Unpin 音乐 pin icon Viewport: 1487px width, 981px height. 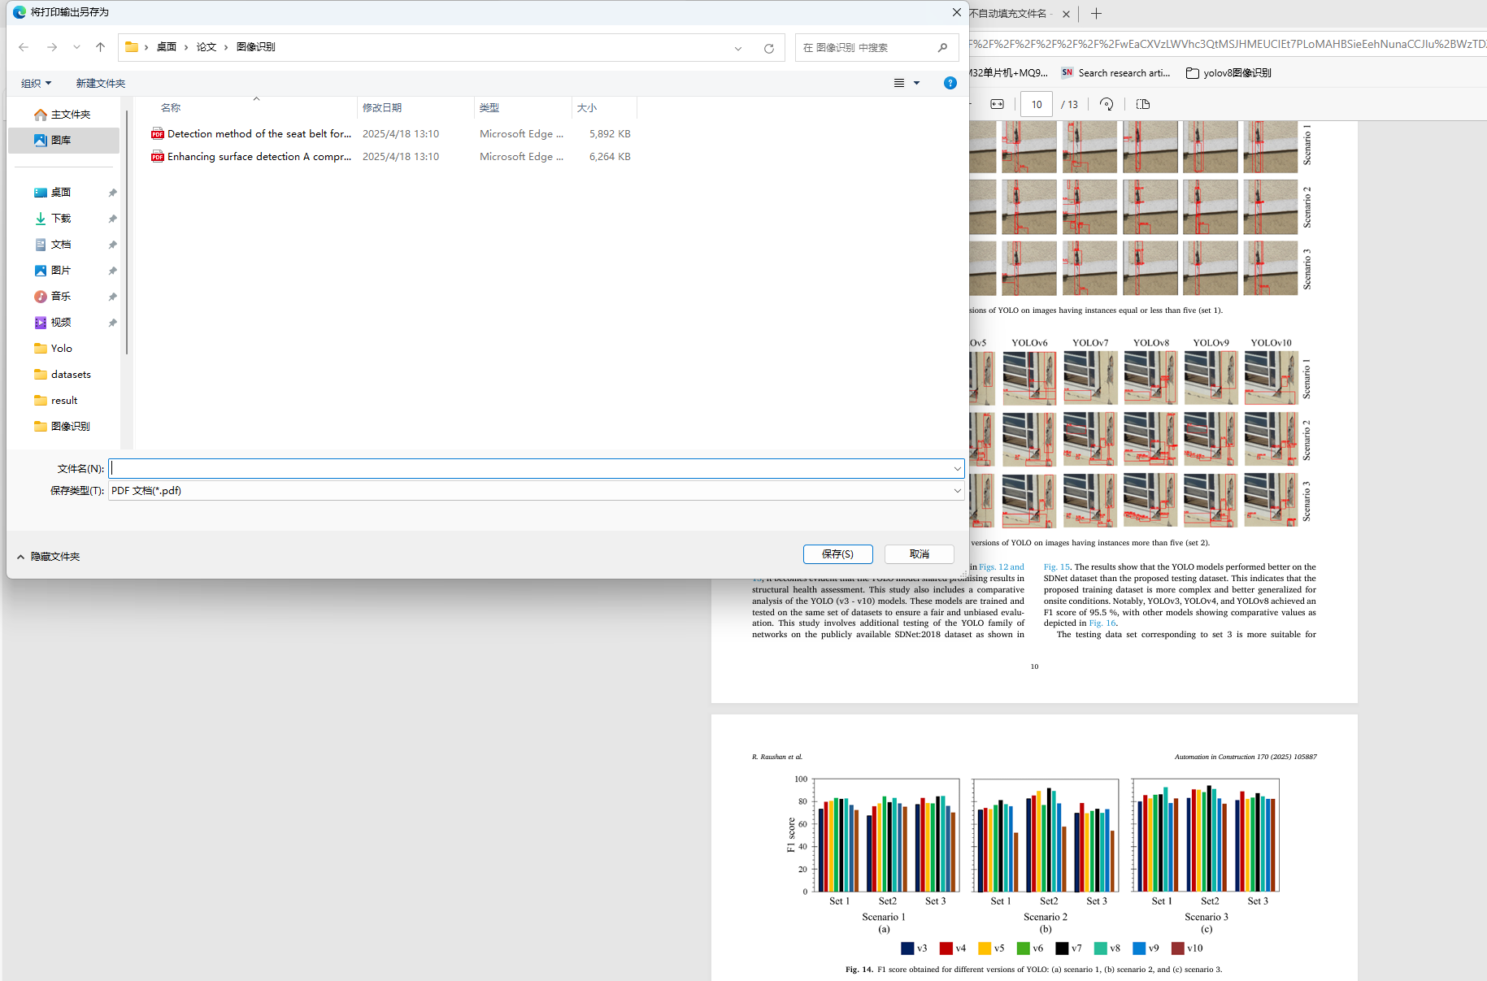(x=112, y=297)
